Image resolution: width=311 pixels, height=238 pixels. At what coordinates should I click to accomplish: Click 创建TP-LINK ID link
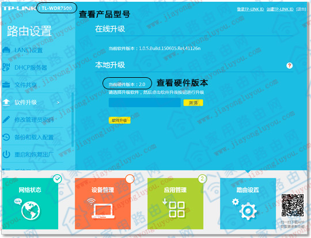(280, 9)
